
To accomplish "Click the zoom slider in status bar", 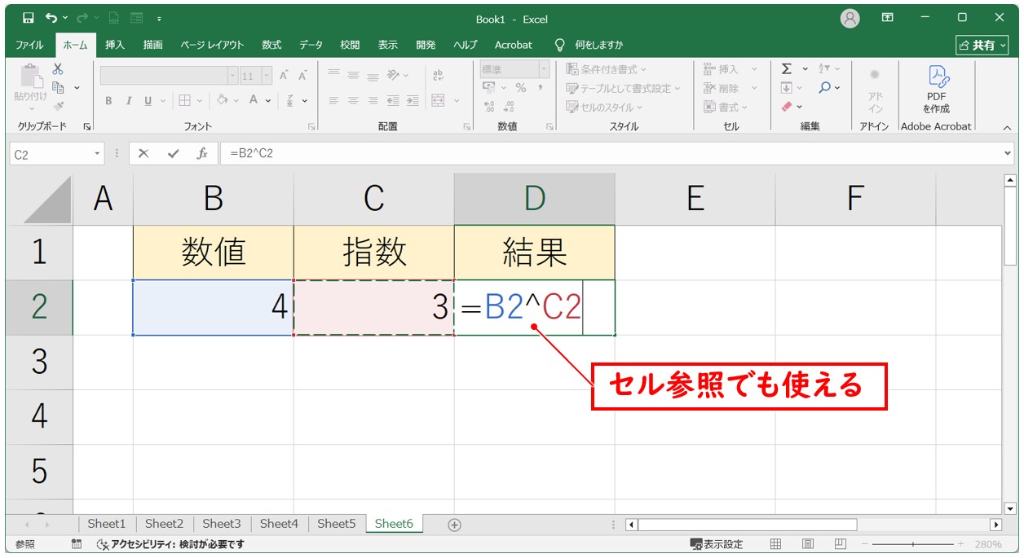I will pyautogui.click(x=912, y=544).
